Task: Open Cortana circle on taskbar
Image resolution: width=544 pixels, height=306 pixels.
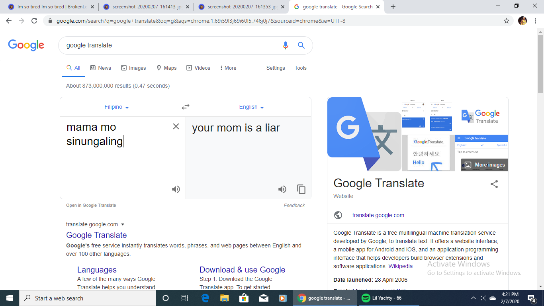Action: 166,298
